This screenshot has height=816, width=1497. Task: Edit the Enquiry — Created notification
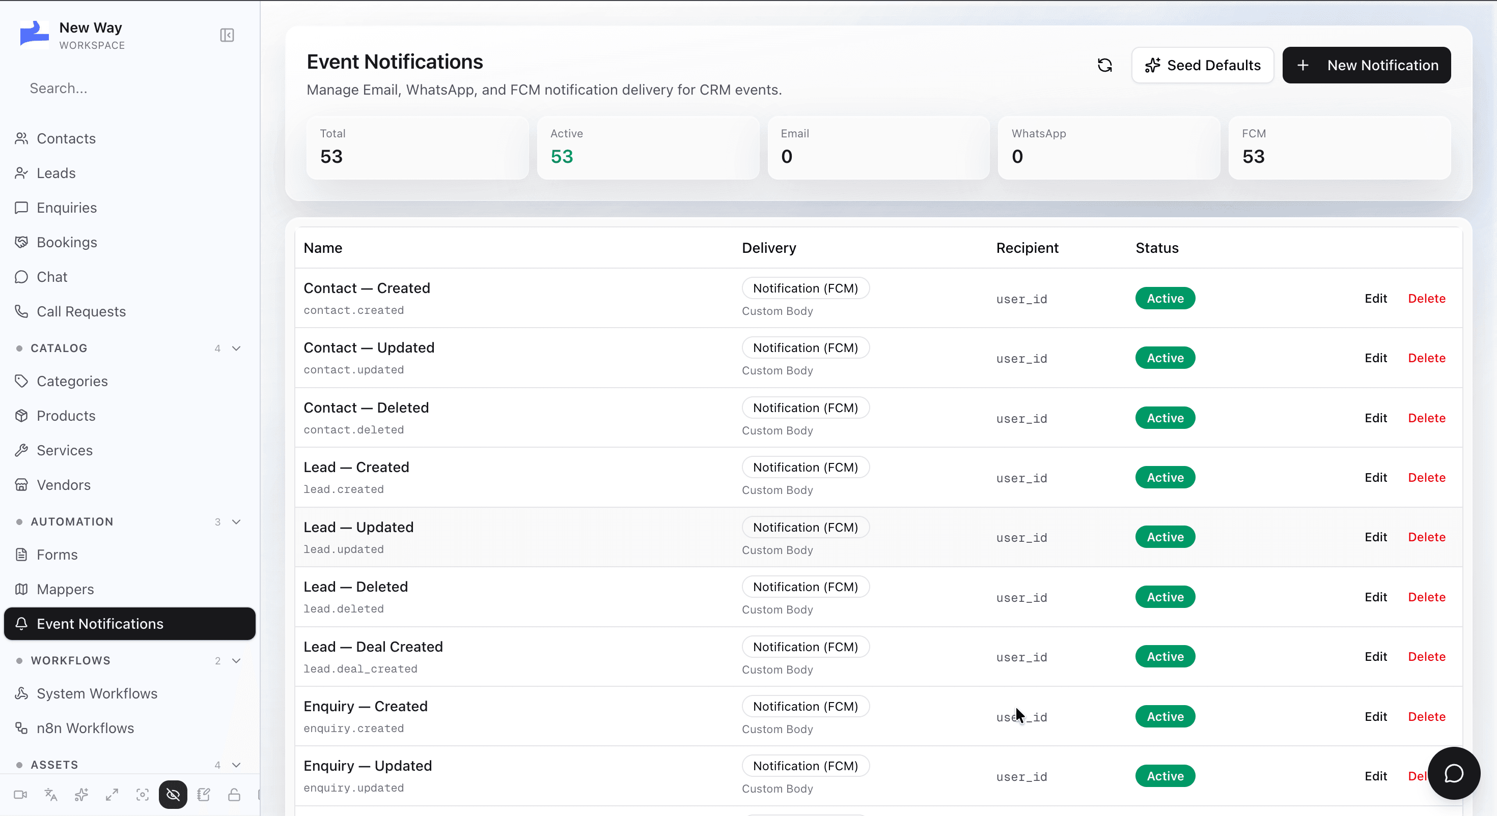pyautogui.click(x=1375, y=717)
